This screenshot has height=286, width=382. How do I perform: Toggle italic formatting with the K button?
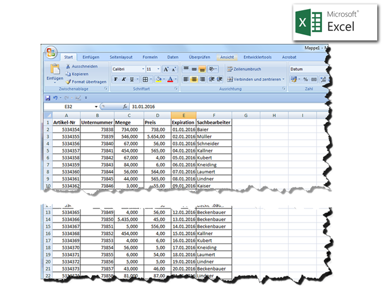click(x=123, y=79)
